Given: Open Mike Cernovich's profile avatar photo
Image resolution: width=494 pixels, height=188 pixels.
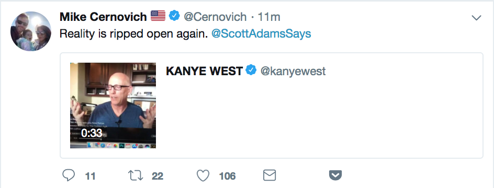Looking at the screenshot, I should (x=30, y=31).
